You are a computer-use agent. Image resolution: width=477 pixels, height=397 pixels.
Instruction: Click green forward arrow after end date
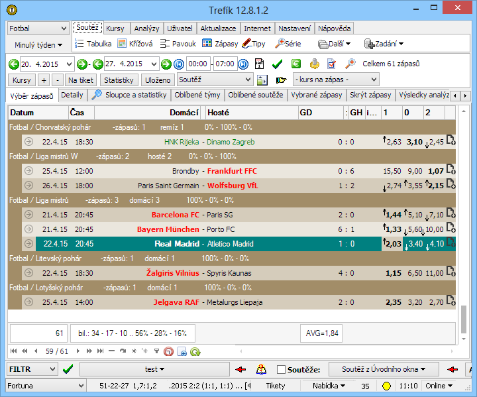tap(166, 64)
